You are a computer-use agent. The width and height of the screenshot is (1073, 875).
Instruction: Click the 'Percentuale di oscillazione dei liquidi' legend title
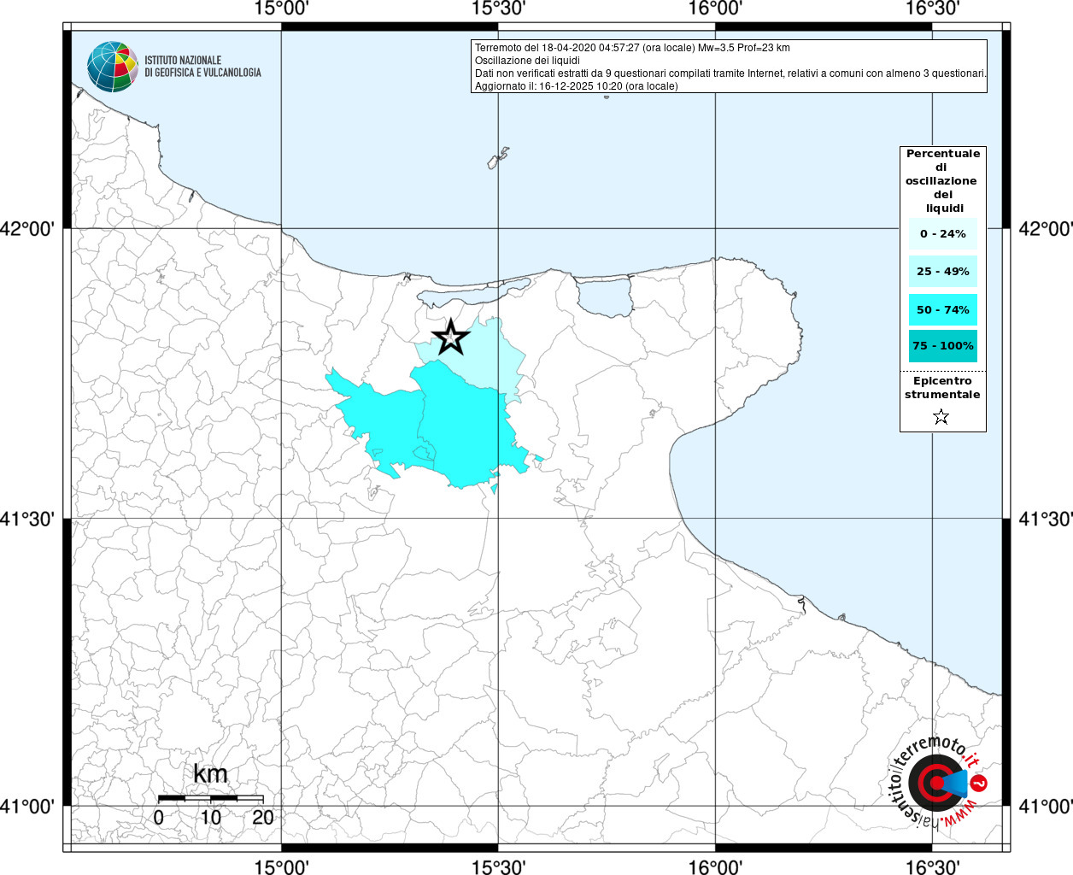942,180
